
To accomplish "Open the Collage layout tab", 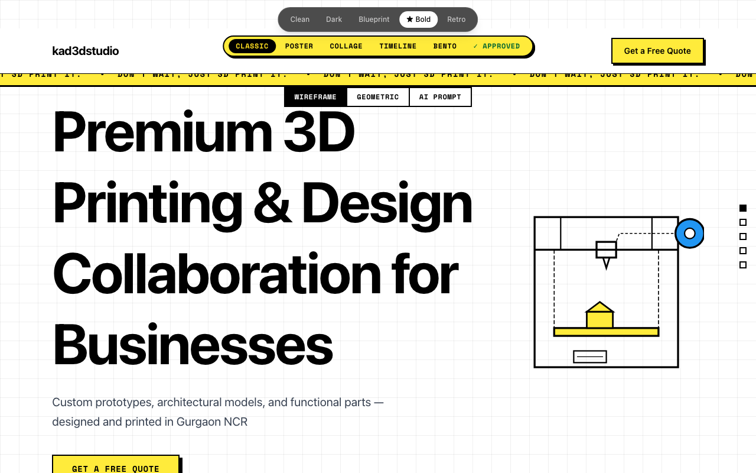I will pos(346,46).
